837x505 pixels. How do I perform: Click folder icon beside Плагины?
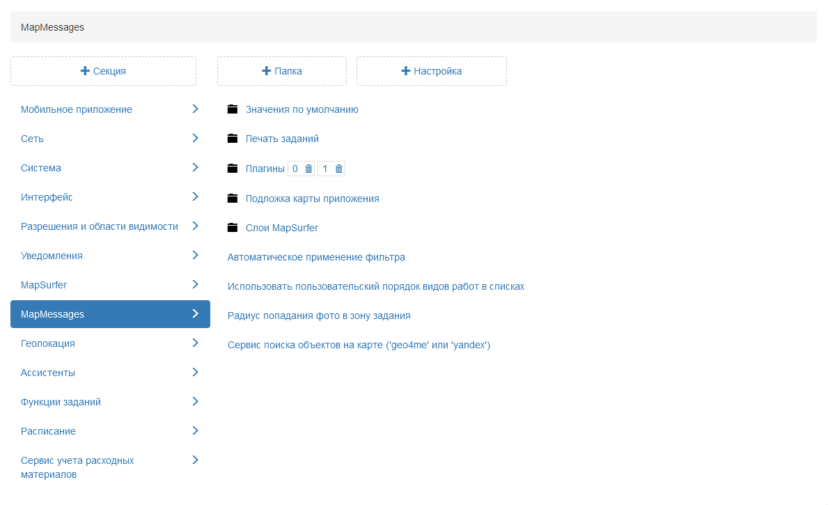[x=233, y=169]
